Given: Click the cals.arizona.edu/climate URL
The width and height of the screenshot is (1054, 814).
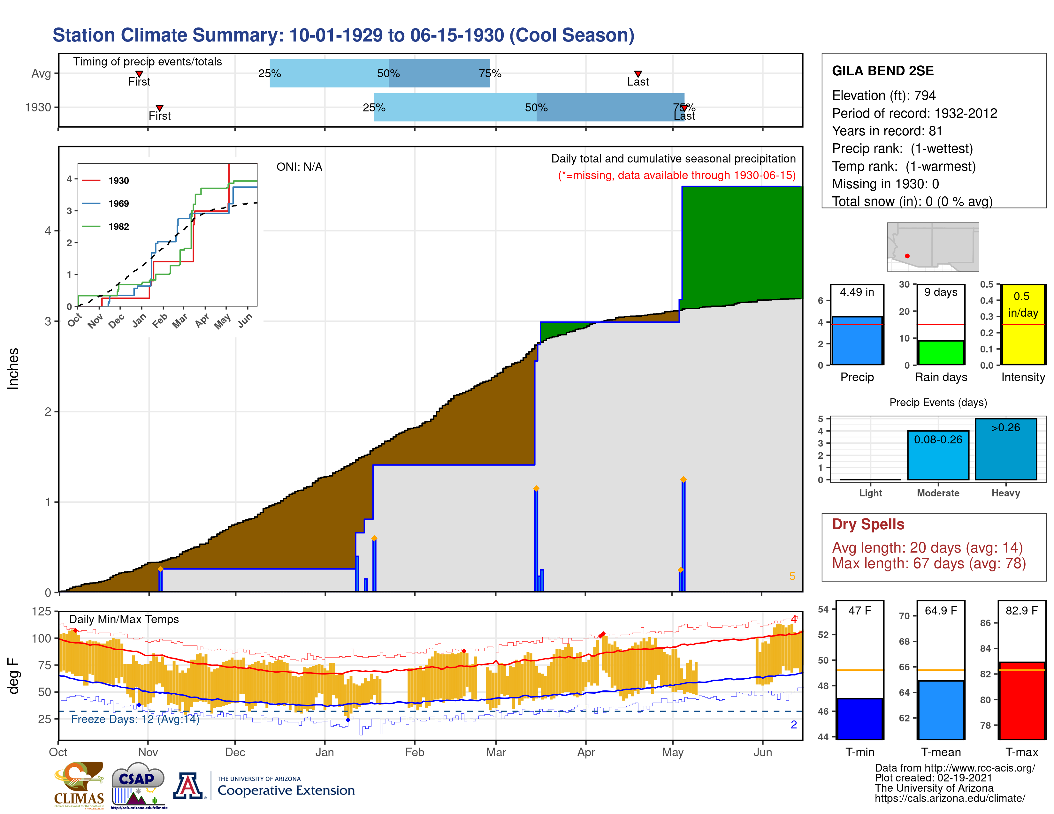Looking at the screenshot, I should 950,799.
